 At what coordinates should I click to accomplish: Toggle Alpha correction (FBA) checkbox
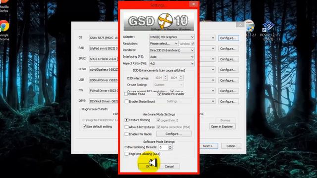click(x=158, y=127)
